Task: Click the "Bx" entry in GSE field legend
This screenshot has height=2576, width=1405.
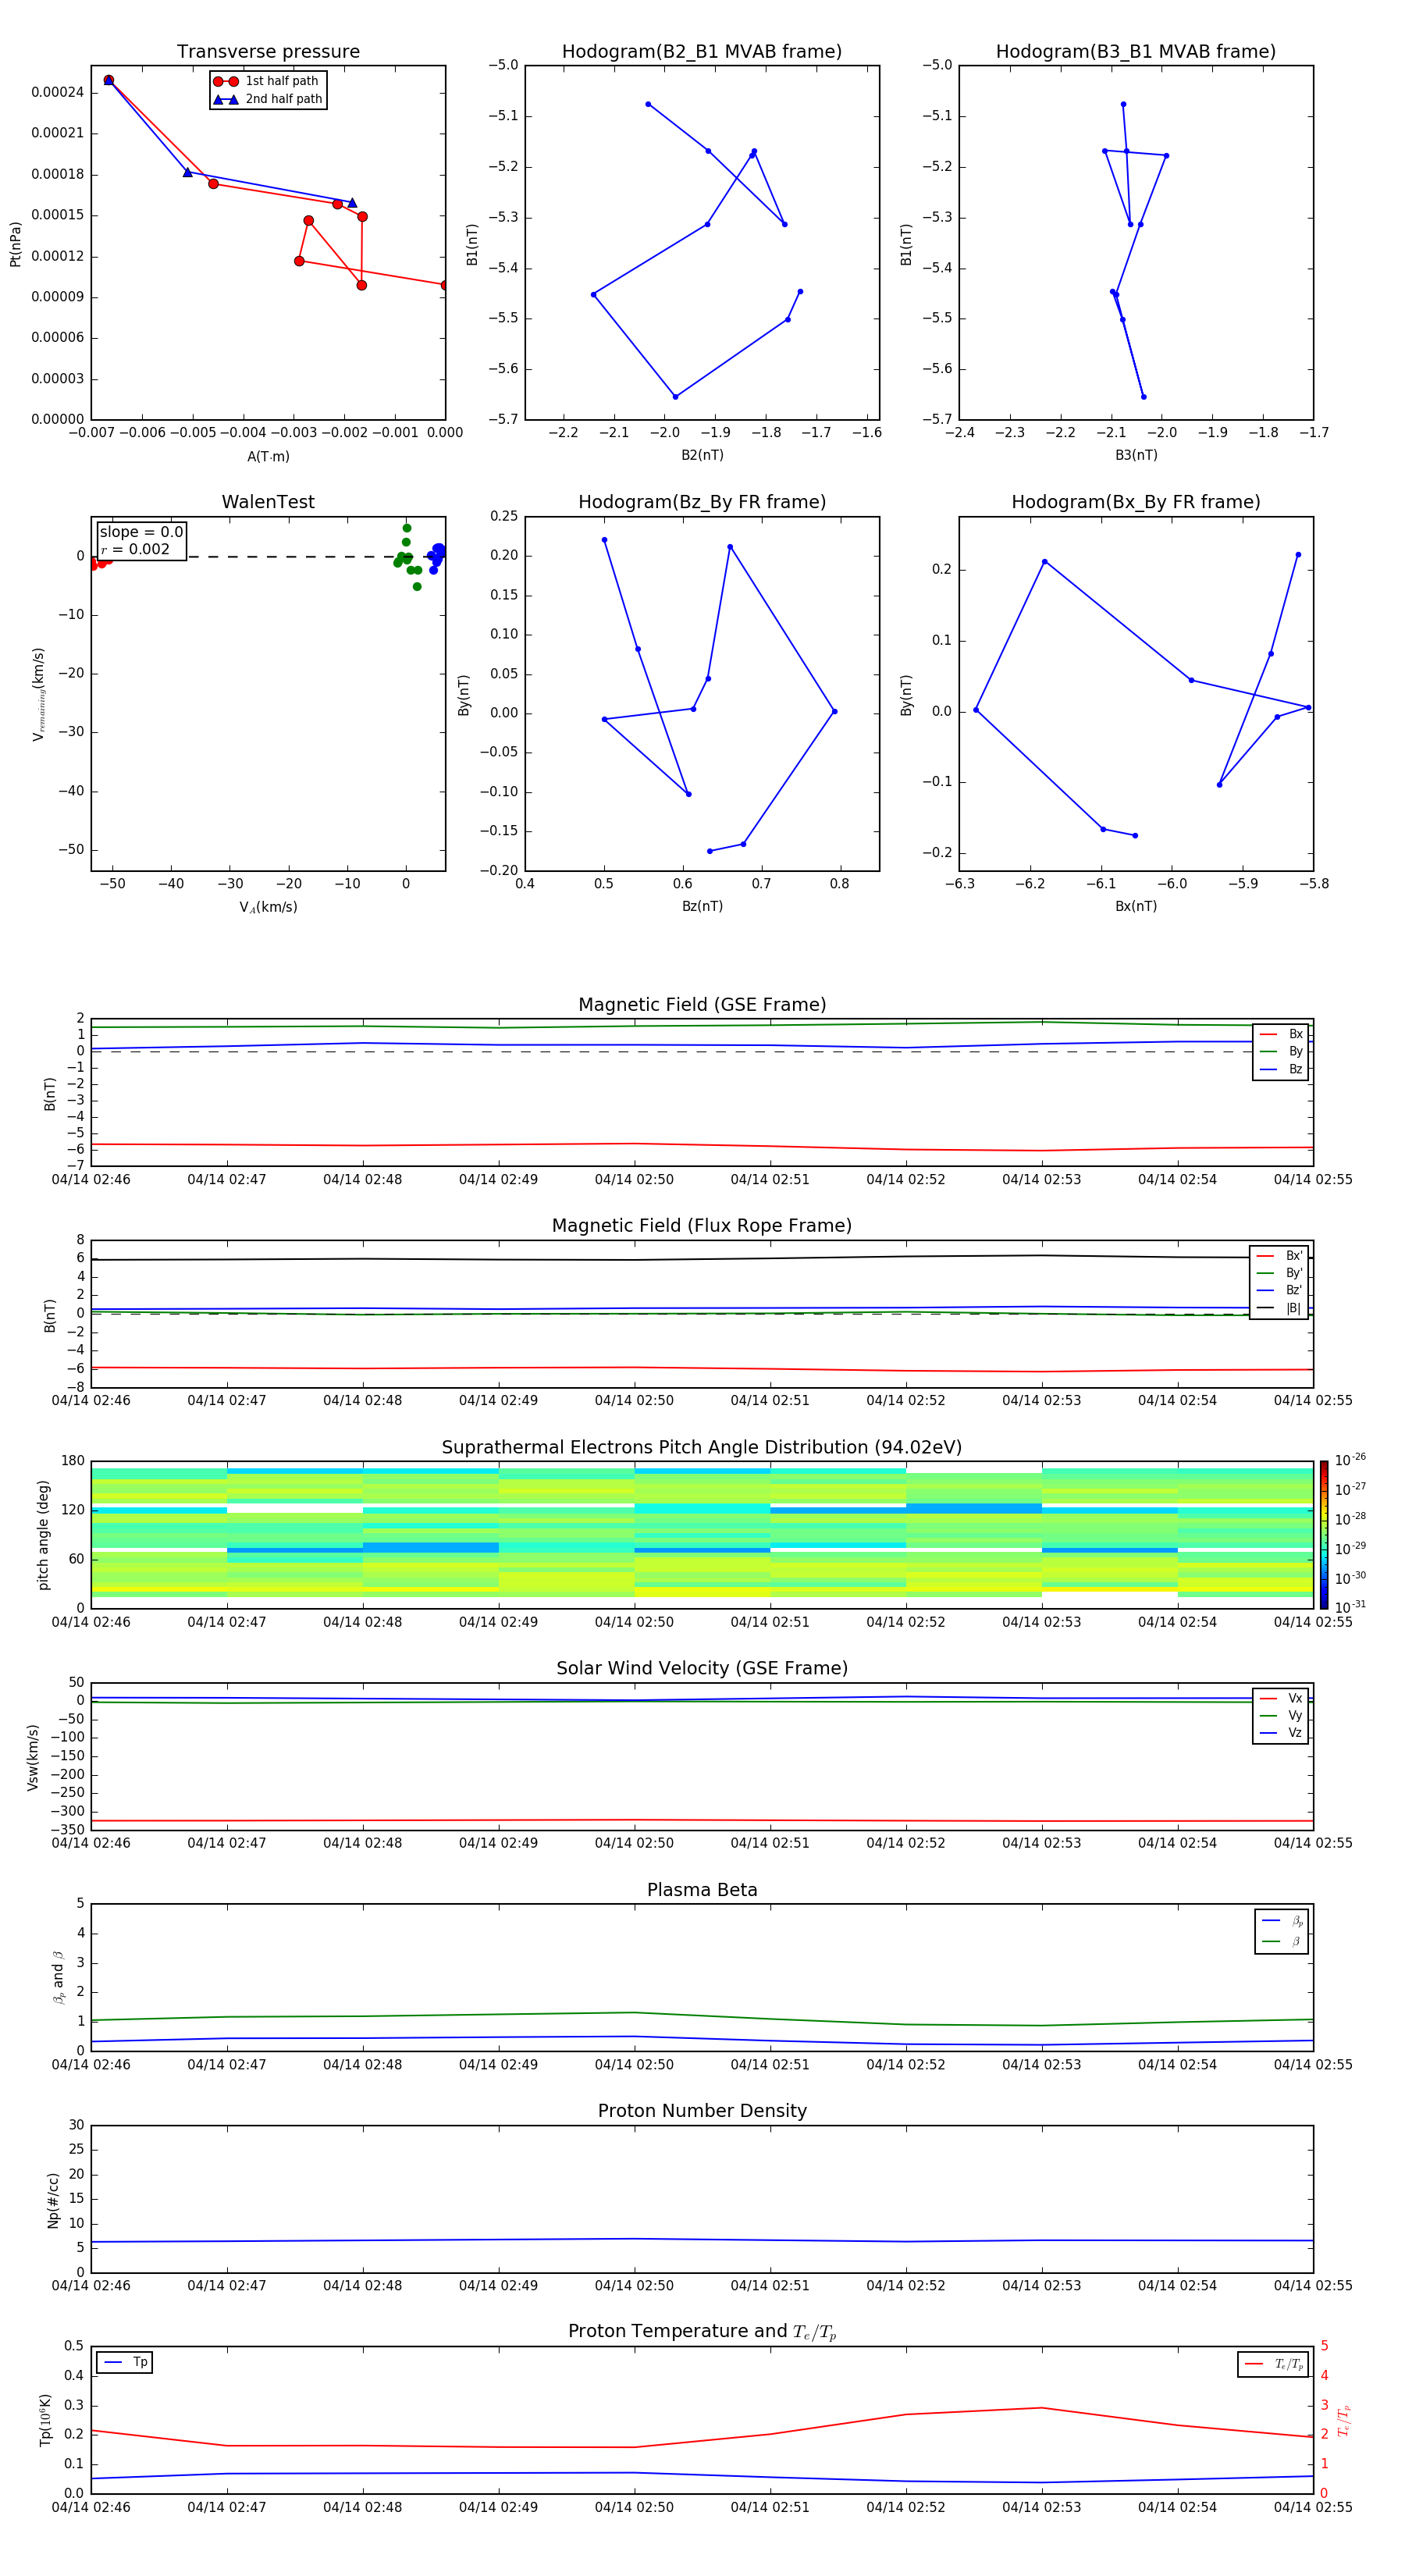Action: pos(1281,1034)
